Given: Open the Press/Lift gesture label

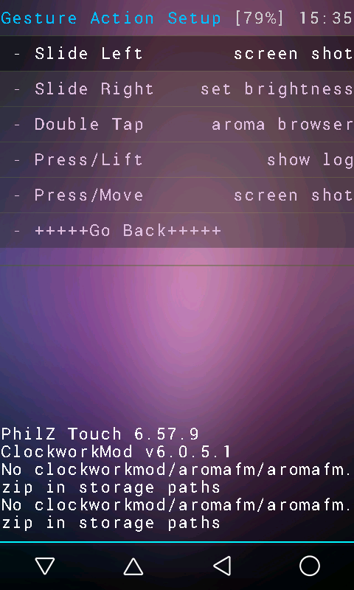Looking at the screenshot, I should [x=88, y=160].
